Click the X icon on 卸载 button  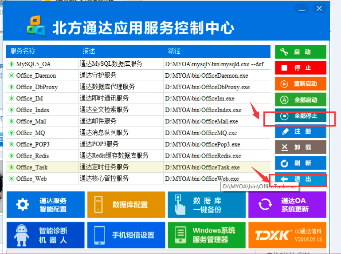pyautogui.click(x=284, y=147)
